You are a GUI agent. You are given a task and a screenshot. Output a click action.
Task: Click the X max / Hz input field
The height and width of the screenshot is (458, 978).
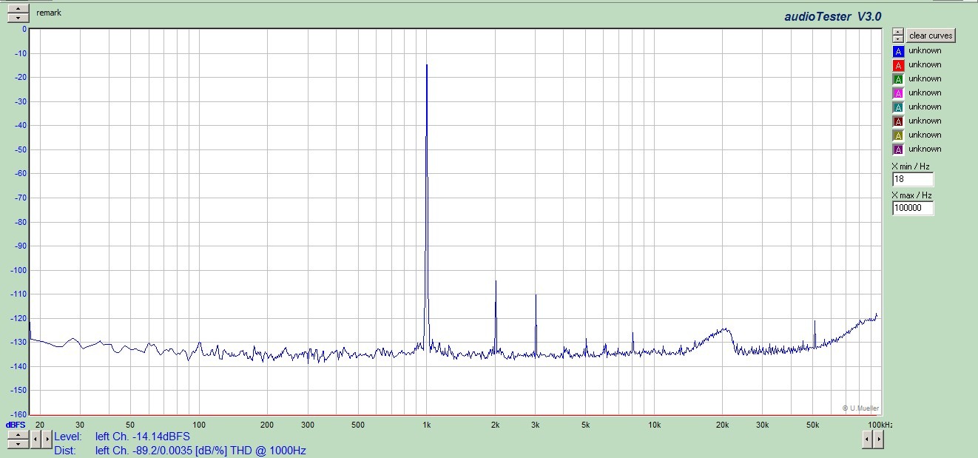(x=913, y=209)
